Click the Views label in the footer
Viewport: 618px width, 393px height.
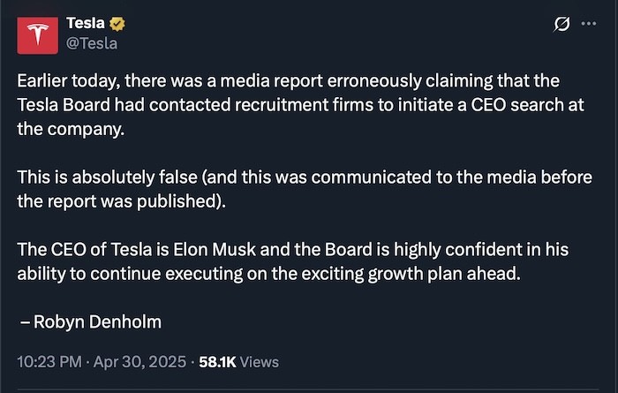click(x=259, y=362)
